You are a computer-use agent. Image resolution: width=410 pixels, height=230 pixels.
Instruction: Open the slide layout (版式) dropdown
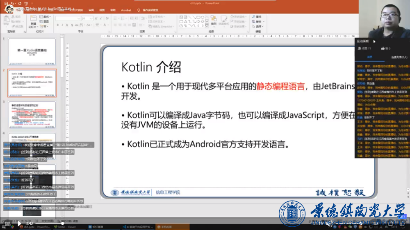tap(45, 17)
